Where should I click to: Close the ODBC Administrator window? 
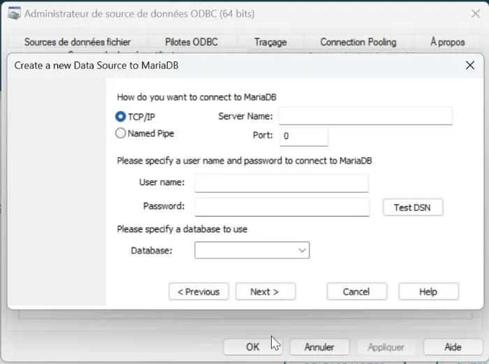[x=476, y=13]
